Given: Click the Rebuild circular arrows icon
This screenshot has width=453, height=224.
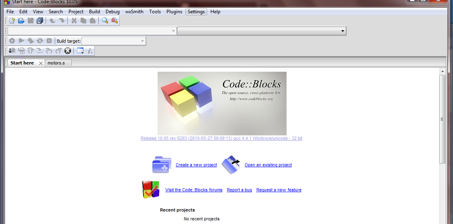Looking at the screenshot, I should coord(40,41).
